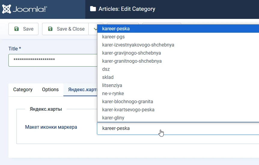This screenshot has height=165, width=259.
Task: Switch to the Category tab
Action: 23,89
